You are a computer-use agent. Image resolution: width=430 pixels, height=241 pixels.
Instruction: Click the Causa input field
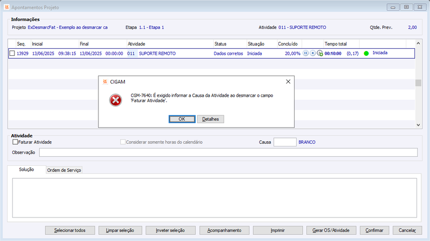click(285, 142)
